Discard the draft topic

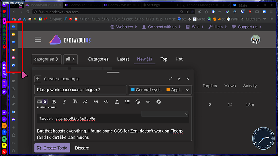[82, 148]
